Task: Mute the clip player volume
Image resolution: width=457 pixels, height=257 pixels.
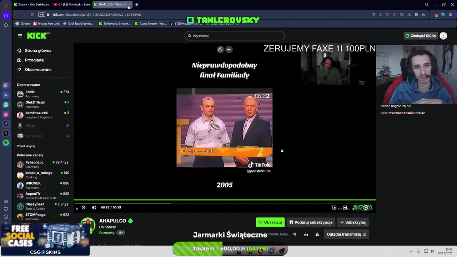Action: tap(94, 207)
